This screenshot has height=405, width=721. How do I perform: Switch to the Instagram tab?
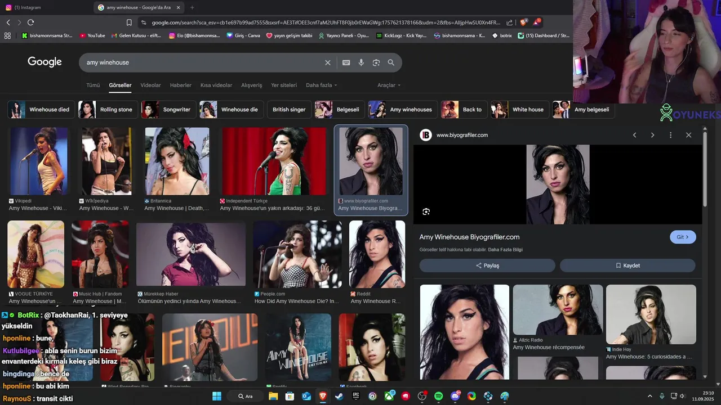pyautogui.click(x=45, y=7)
